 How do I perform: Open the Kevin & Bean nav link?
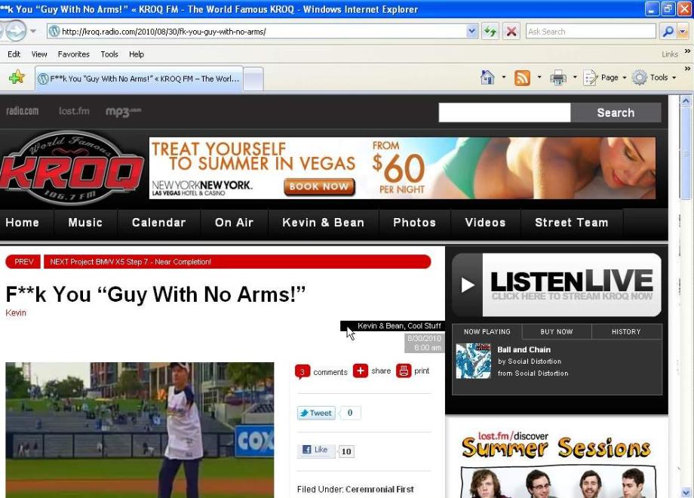(323, 223)
